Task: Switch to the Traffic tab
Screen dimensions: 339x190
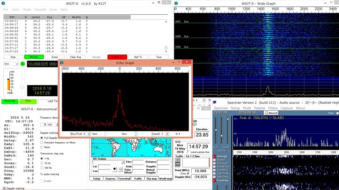Action: 138,179
